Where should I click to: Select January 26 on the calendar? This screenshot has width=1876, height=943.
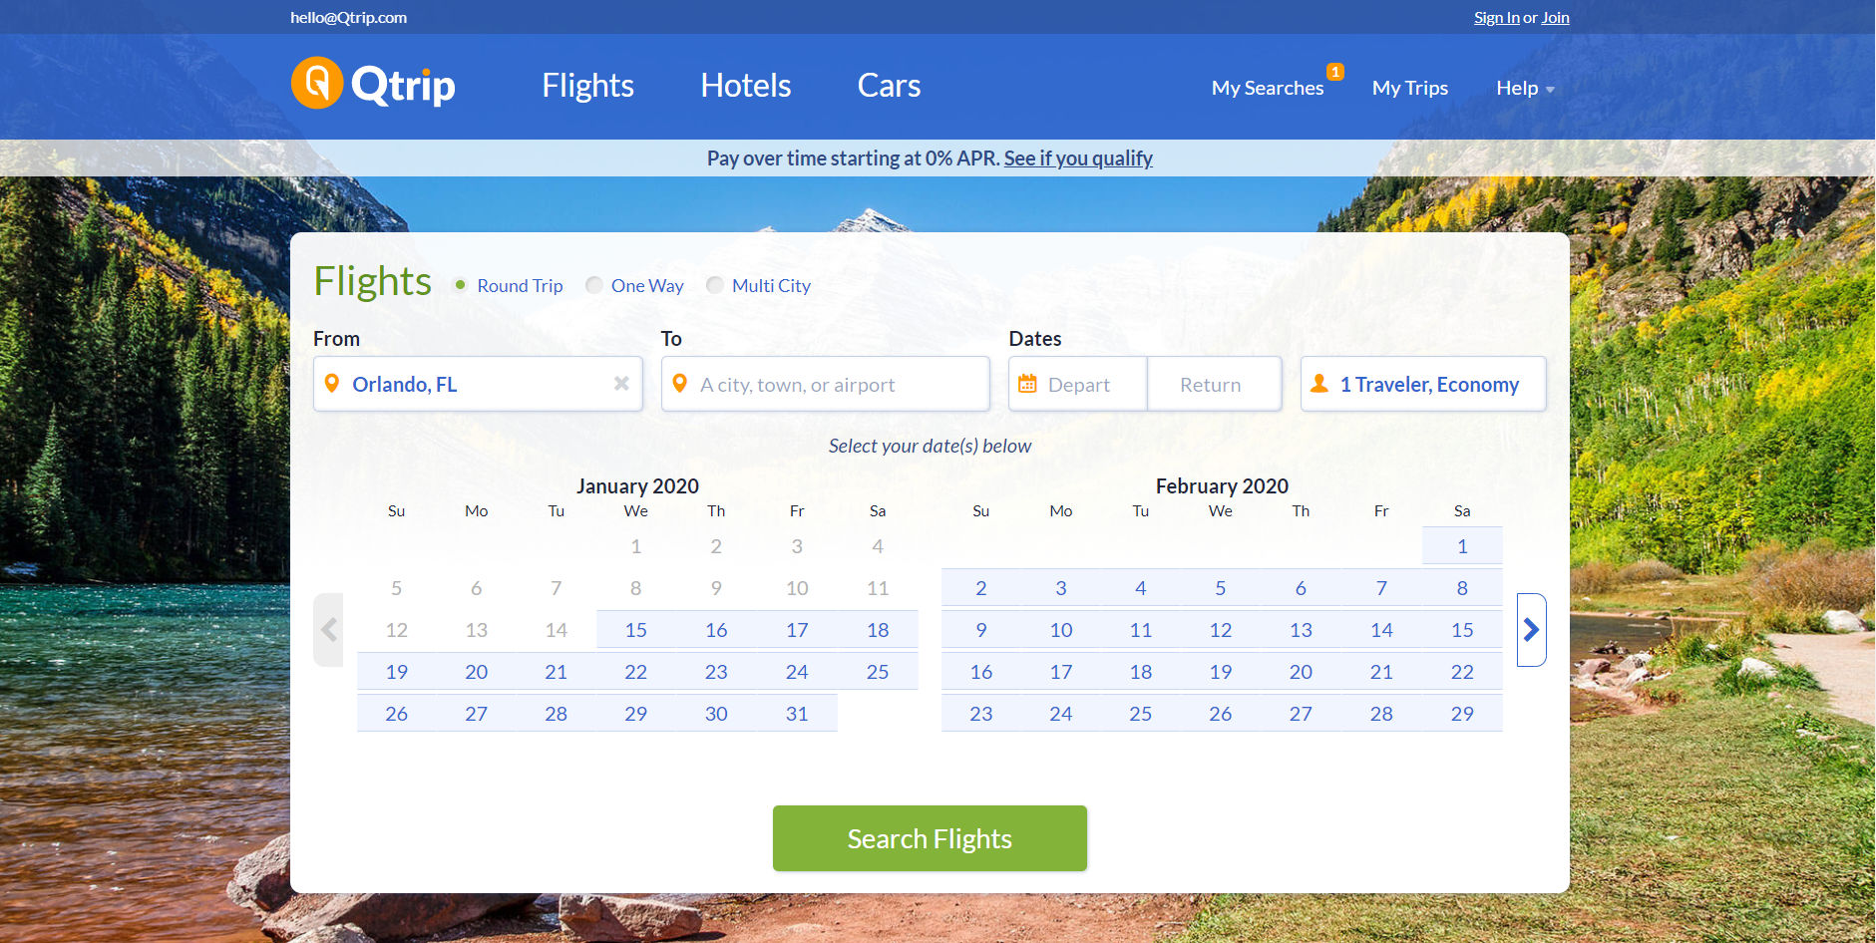[397, 714]
